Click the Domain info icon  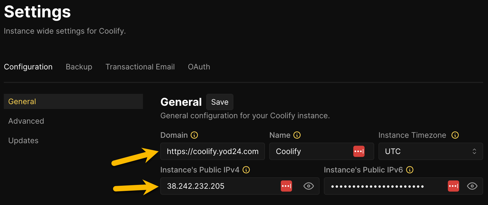point(194,135)
